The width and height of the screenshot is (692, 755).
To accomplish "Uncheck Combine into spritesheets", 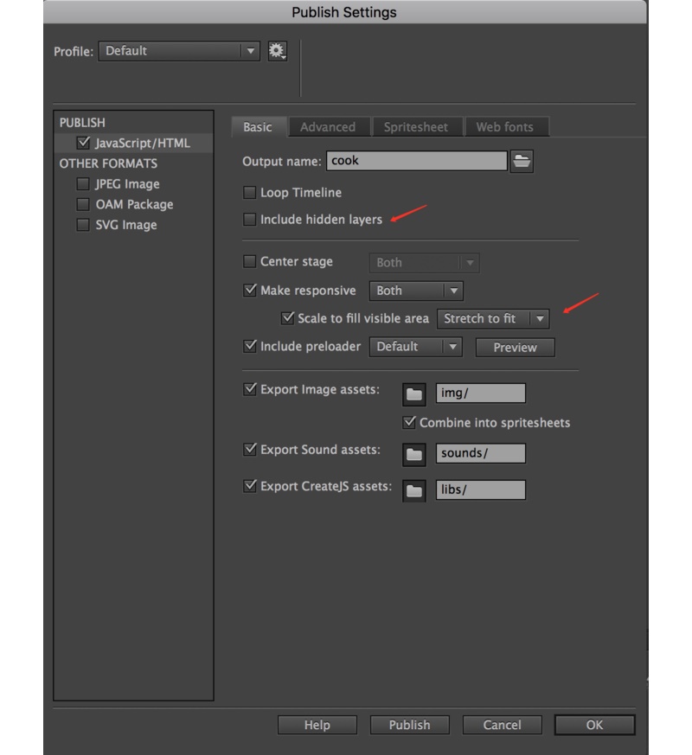I will (410, 423).
